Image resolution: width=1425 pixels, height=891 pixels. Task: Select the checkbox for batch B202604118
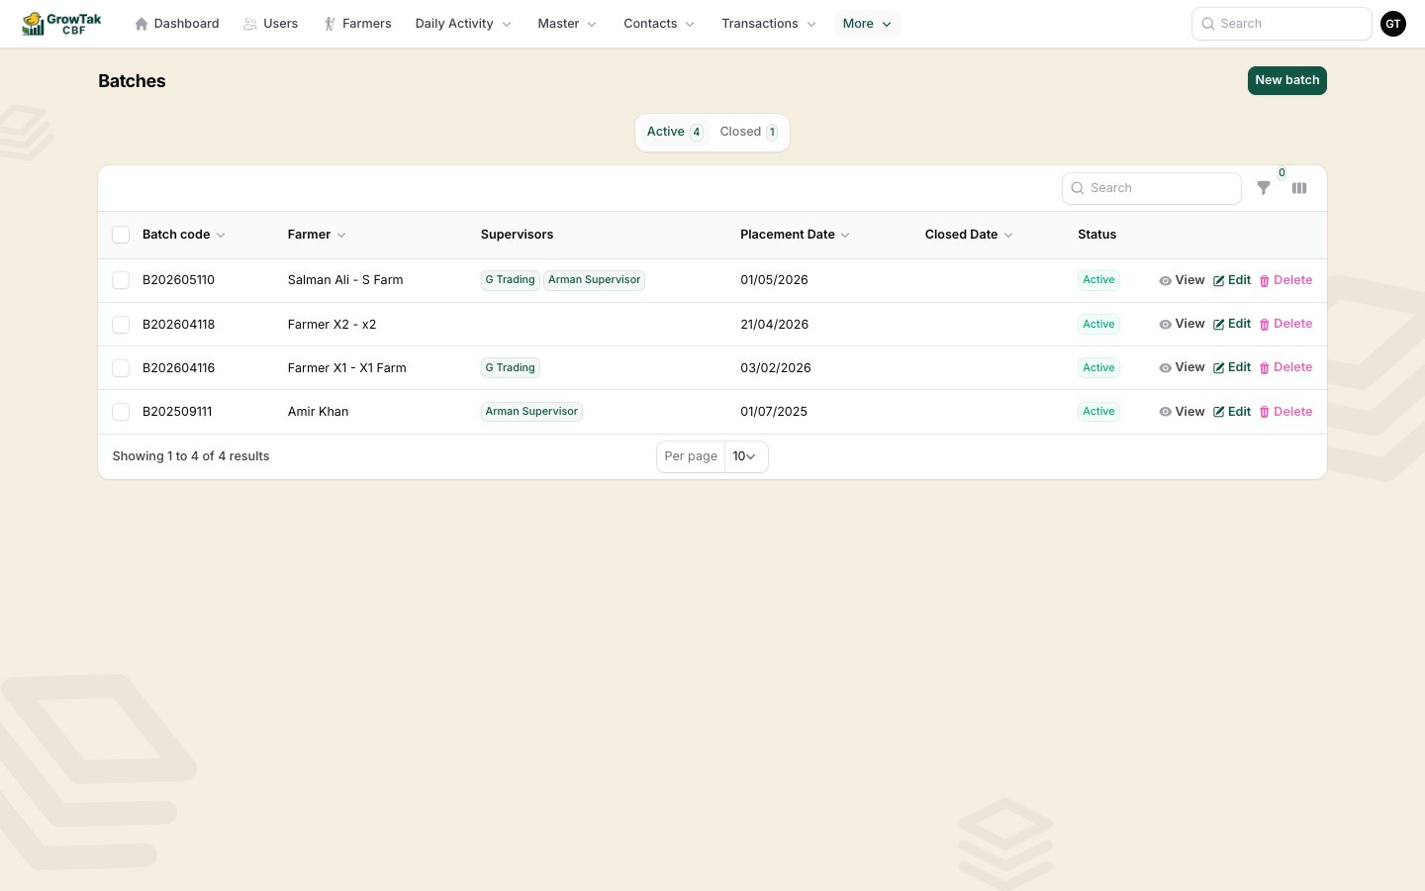tap(121, 325)
